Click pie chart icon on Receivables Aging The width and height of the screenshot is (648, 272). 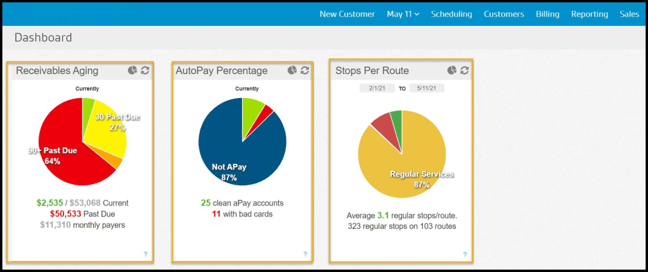132,70
